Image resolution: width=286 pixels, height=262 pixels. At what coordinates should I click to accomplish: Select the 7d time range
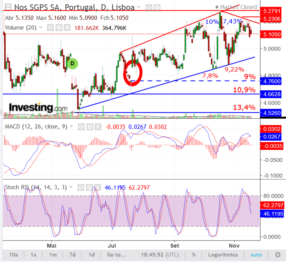click(72, 255)
